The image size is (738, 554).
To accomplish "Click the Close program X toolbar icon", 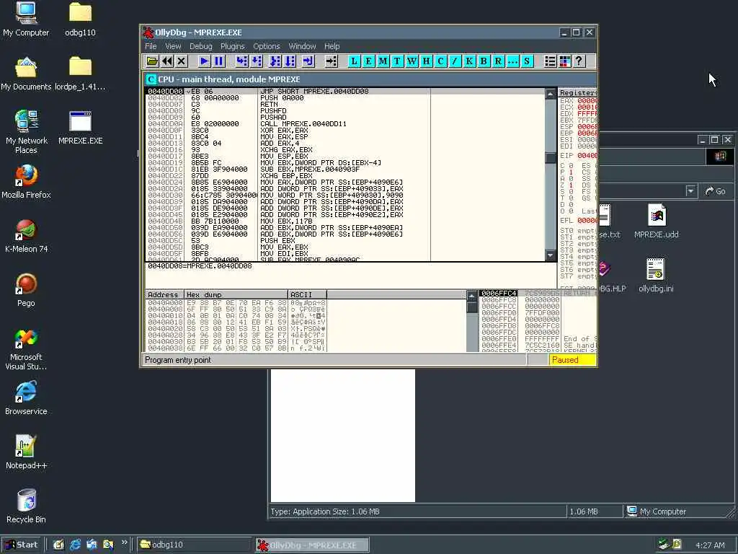I will (x=182, y=61).
